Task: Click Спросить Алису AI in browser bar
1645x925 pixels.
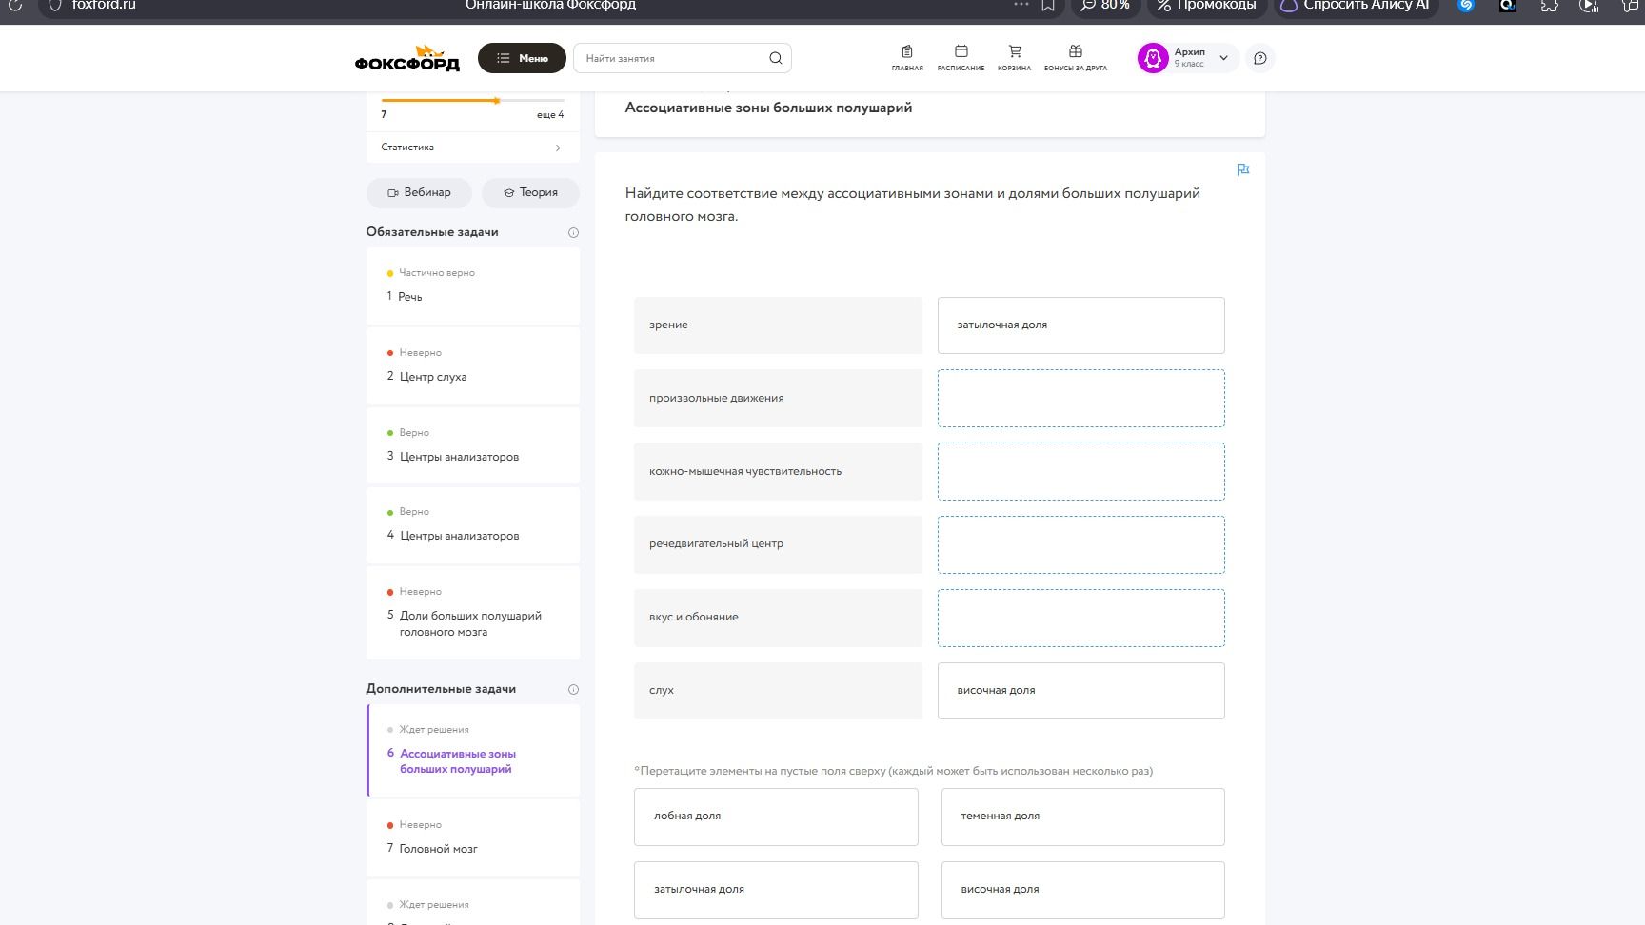Action: (x=1355, y=6)
